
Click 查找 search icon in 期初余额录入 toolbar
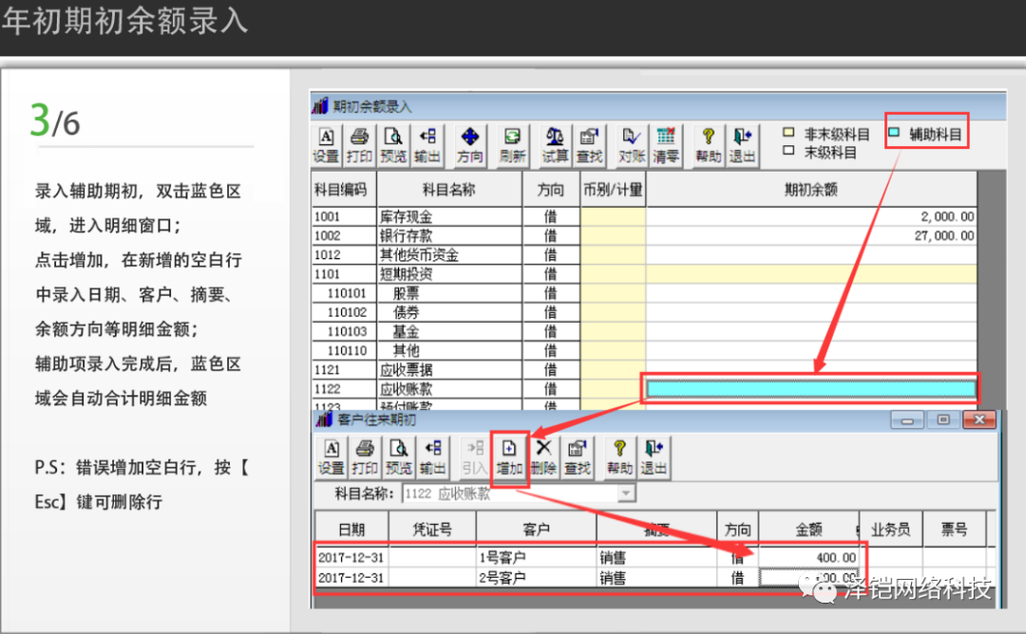(589, 145)
